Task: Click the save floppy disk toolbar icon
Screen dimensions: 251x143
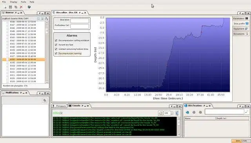Action: point(11,7)
